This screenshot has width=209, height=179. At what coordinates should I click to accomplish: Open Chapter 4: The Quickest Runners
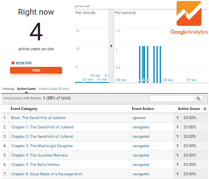coord(40,155)
